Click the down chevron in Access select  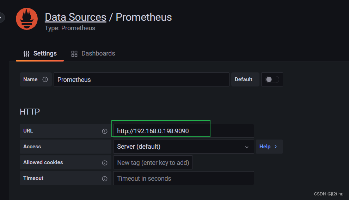[x=247, y=147]
